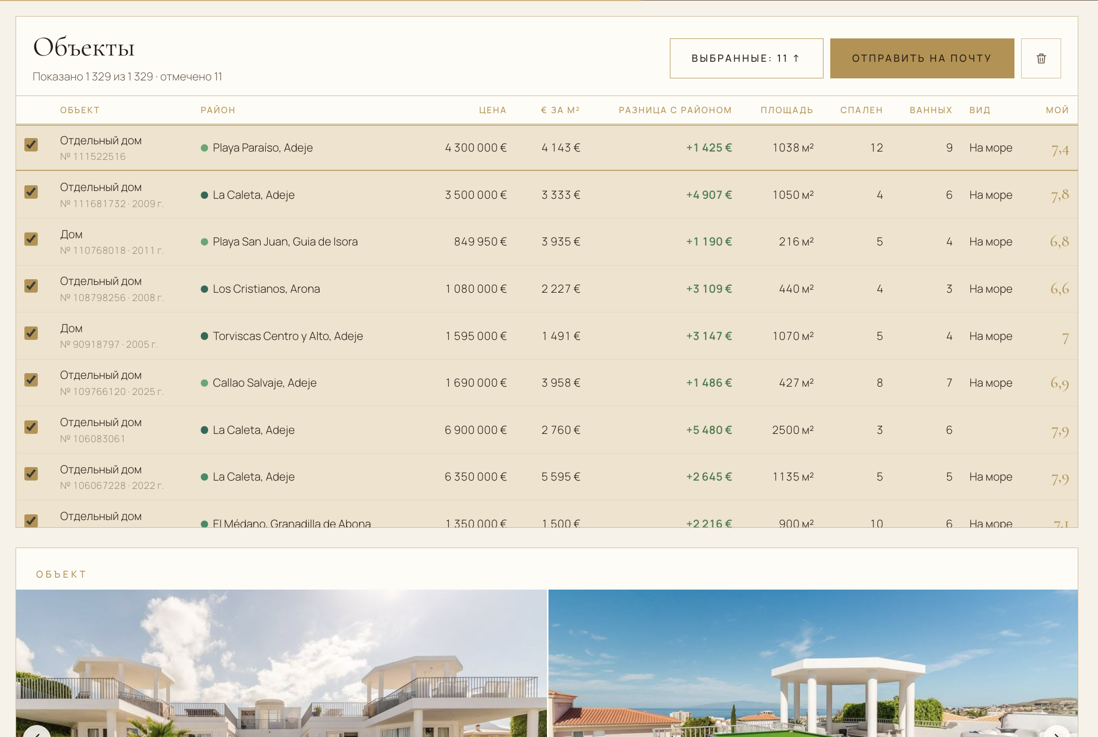Viewport: 1098px width, 737px height.
Task: Deselect the property № 106083061 row checkbox
Action: [x=31, y=427]
